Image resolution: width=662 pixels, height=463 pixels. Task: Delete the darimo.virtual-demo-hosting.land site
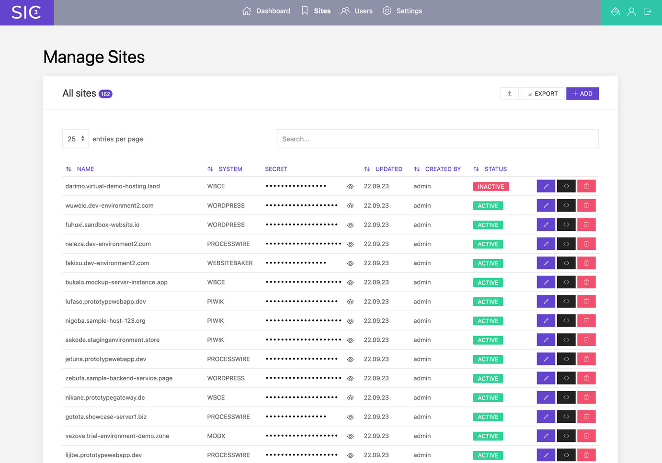pyautogui.click(x=586, y=186)
